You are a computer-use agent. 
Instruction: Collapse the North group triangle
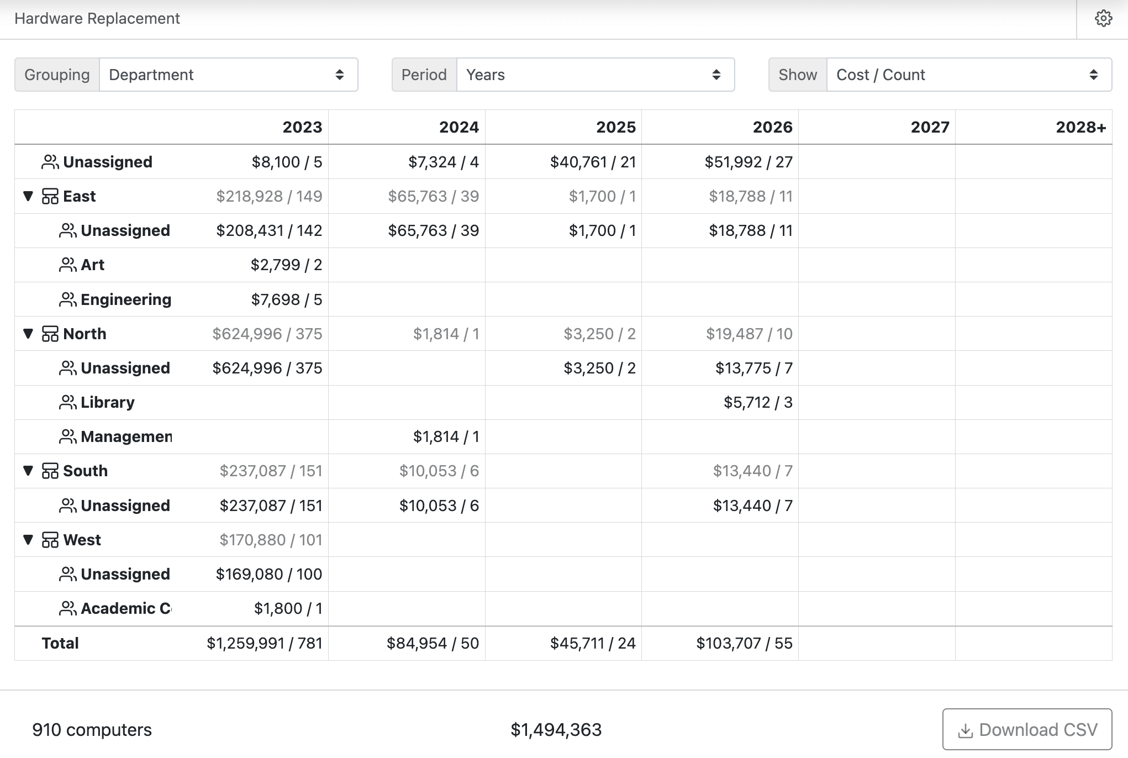28,333
